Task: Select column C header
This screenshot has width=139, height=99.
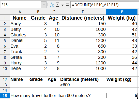Action: [x=54, y=12]
